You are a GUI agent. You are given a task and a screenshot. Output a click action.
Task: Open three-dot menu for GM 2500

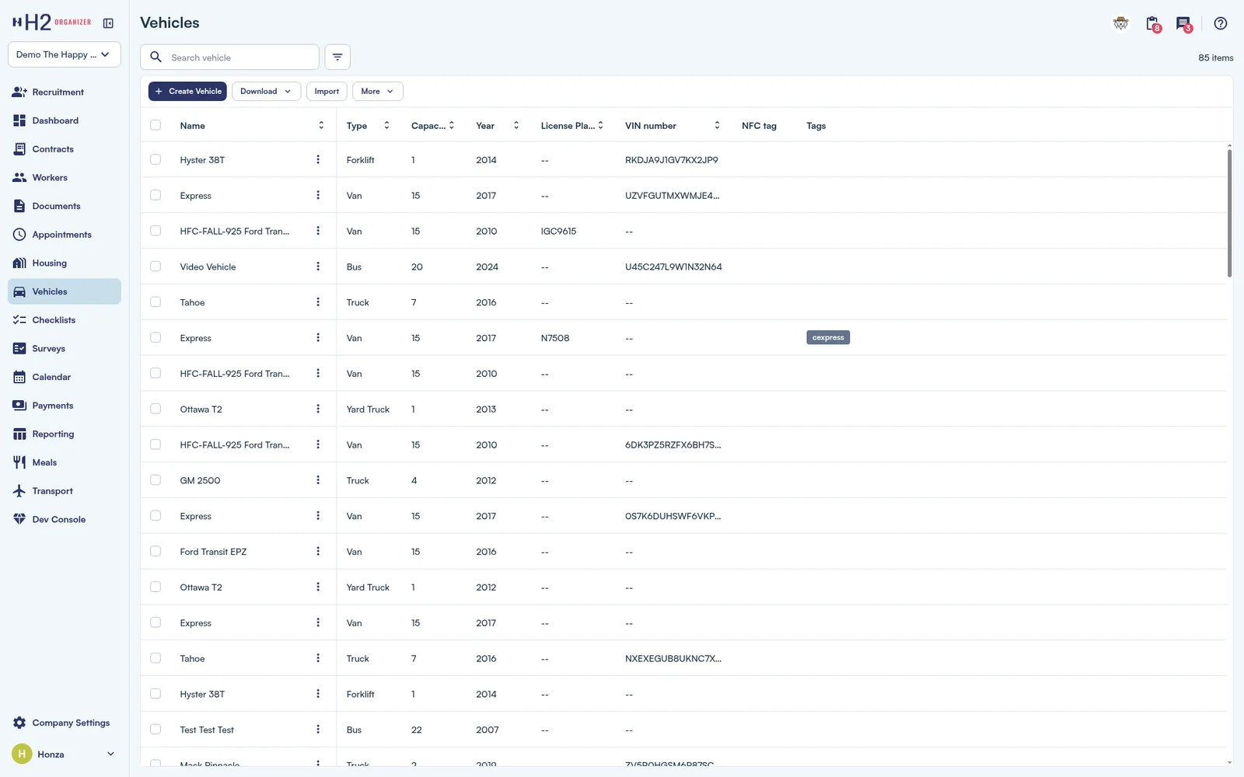(x=318, y=480)
